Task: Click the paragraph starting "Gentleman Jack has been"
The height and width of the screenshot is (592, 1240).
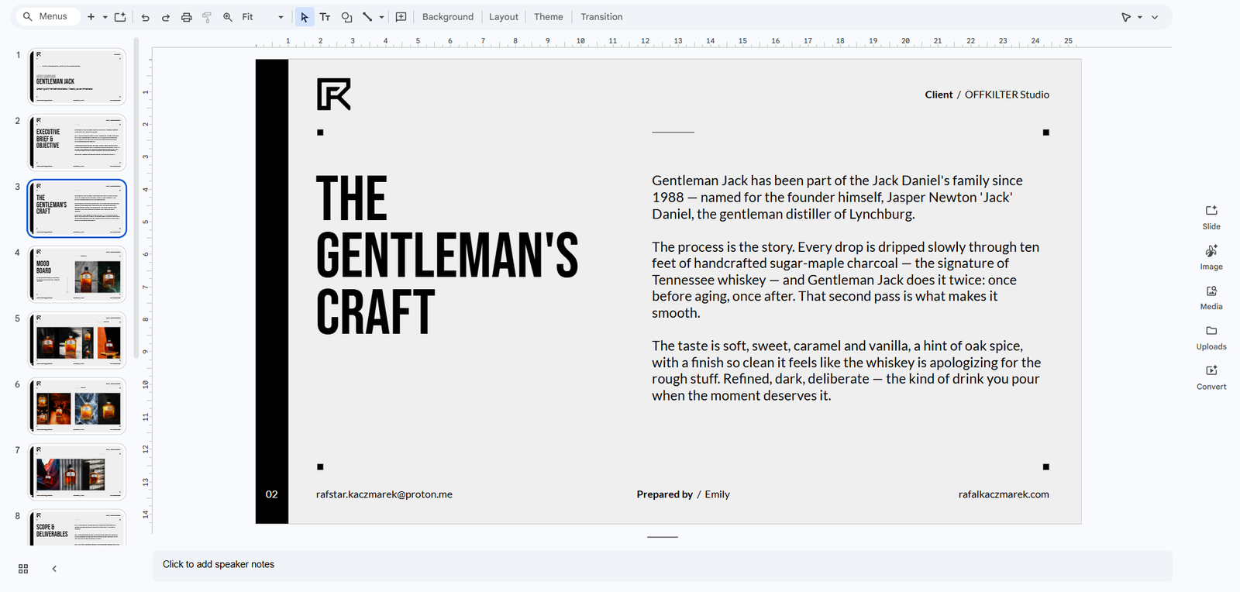Action: point(837,197)
